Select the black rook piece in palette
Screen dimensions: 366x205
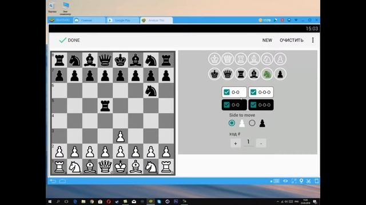coord(241,74)
